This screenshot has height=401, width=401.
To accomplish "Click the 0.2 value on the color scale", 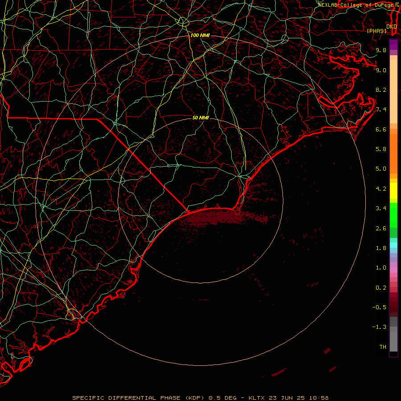I will [x=381, y=288].
